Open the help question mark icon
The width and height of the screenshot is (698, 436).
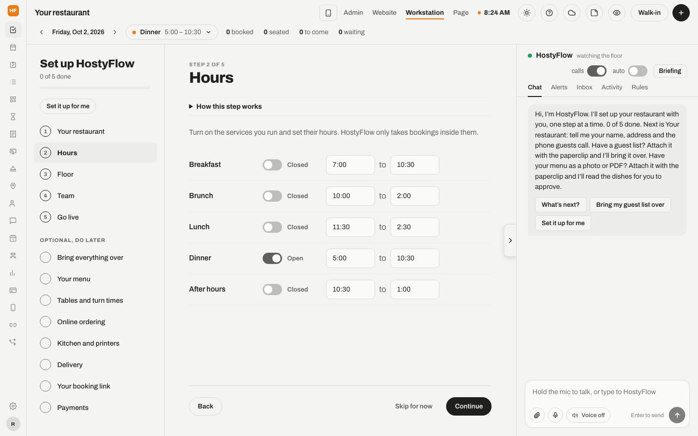(x=549, y=13)
